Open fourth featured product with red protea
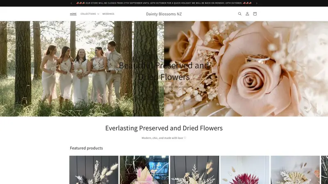Image resolution: width=328 pixels, height=184 pixels. click(x=245, y=170)
